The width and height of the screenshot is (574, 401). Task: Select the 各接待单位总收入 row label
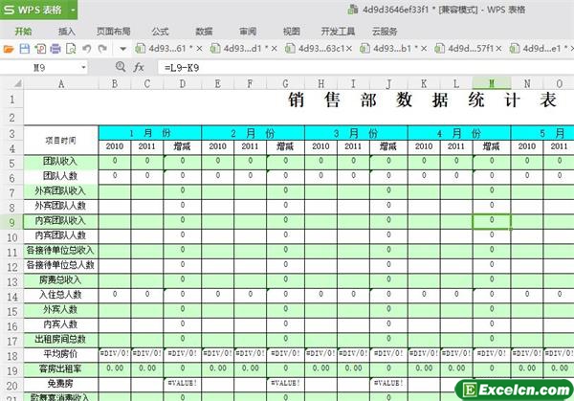[x=60, y=251]
